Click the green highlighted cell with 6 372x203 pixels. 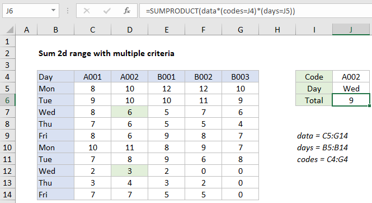click(130, 112)
